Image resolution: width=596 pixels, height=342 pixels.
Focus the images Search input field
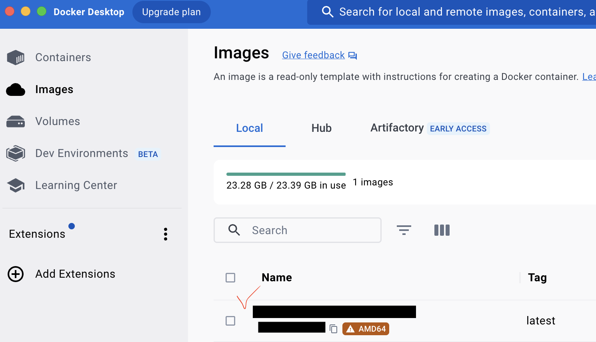pos(298,230)
